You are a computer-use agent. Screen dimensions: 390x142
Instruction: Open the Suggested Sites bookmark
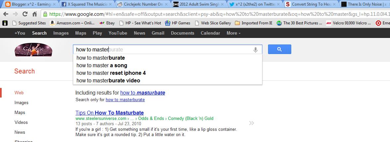click(29, 23)
